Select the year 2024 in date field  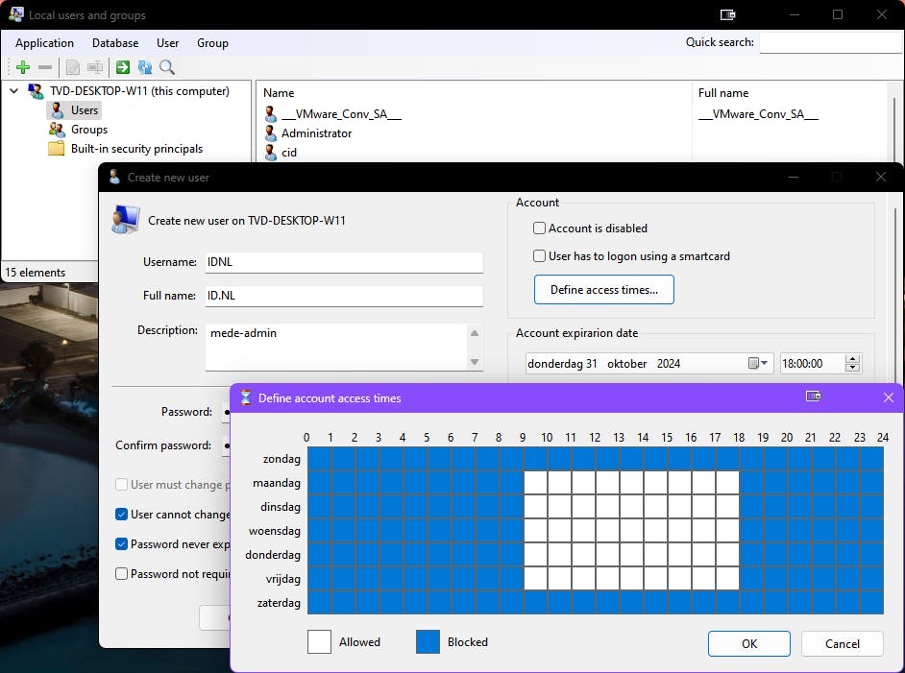pyautogui.click(x=669, y=363)
